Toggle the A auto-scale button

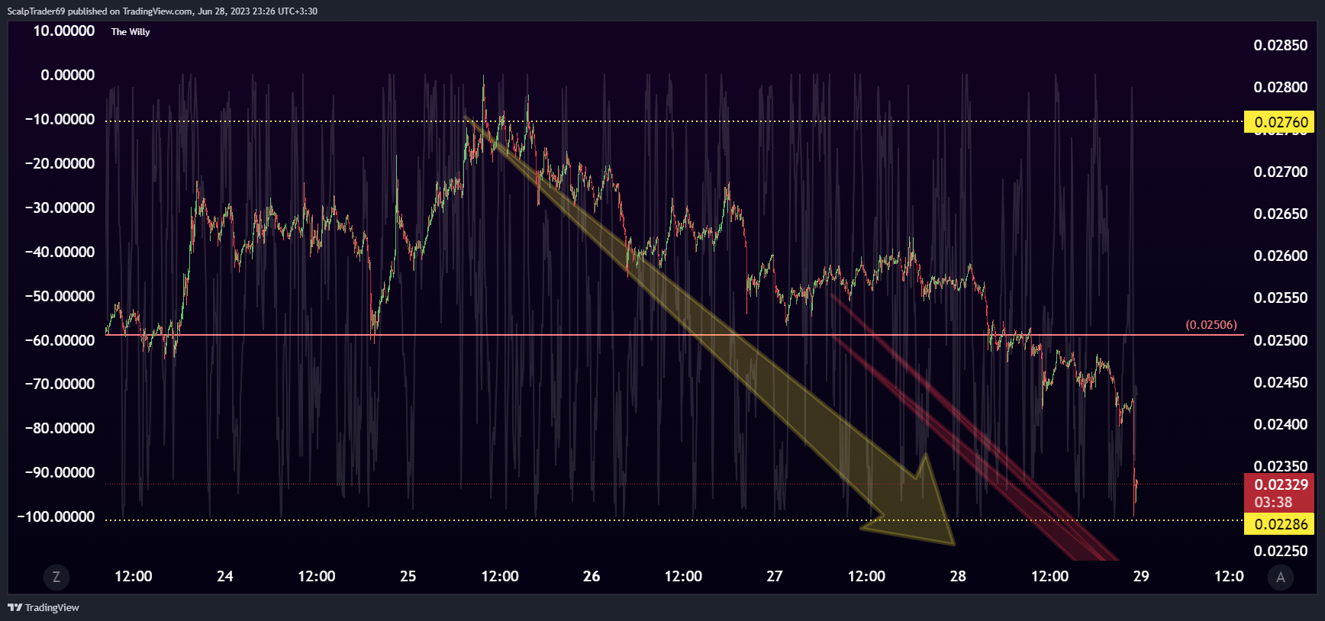(x=1281, y=577)
